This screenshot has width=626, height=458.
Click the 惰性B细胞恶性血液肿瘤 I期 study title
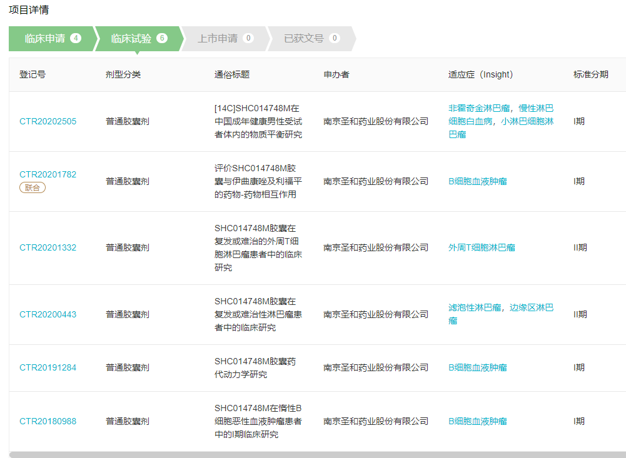[x=258, y=421]
